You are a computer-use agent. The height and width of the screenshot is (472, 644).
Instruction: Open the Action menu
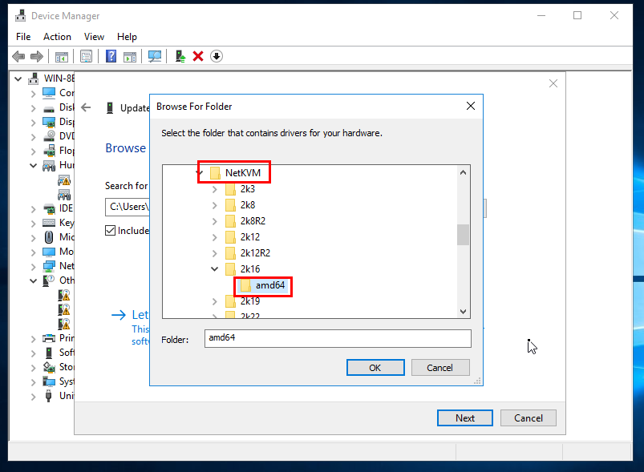(x=57, y=37)
